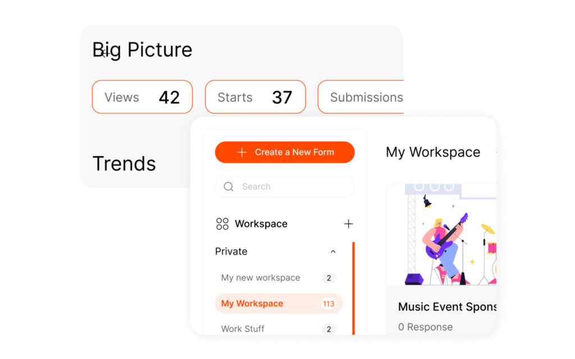Click the plus icon inside Create a New Form
Viewport: 575px width, 359px height.
(x=241, y=152)
